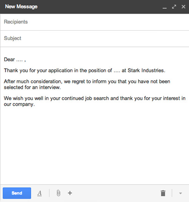Image resolution: width=189 pixels, height=202 pixels.
Task: Place cursor in 'We wish you well' line
Action: [94, 99]
